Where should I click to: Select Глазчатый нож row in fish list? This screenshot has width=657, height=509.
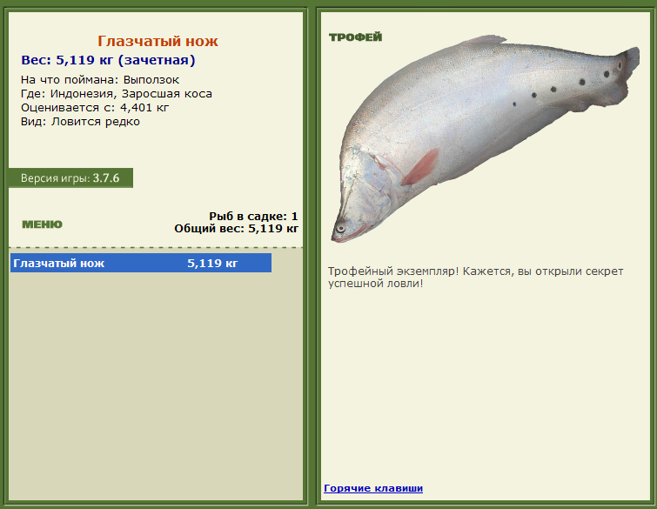[141, 263]
